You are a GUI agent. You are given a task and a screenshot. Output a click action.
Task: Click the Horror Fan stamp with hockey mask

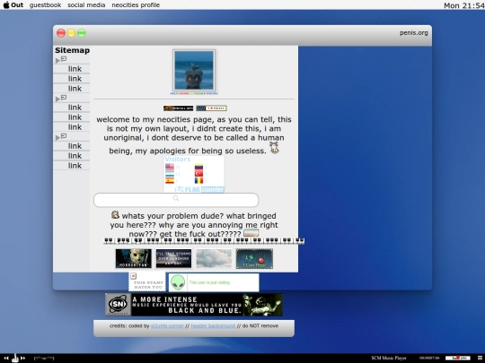pyautogui.click(x=134, y=259)
